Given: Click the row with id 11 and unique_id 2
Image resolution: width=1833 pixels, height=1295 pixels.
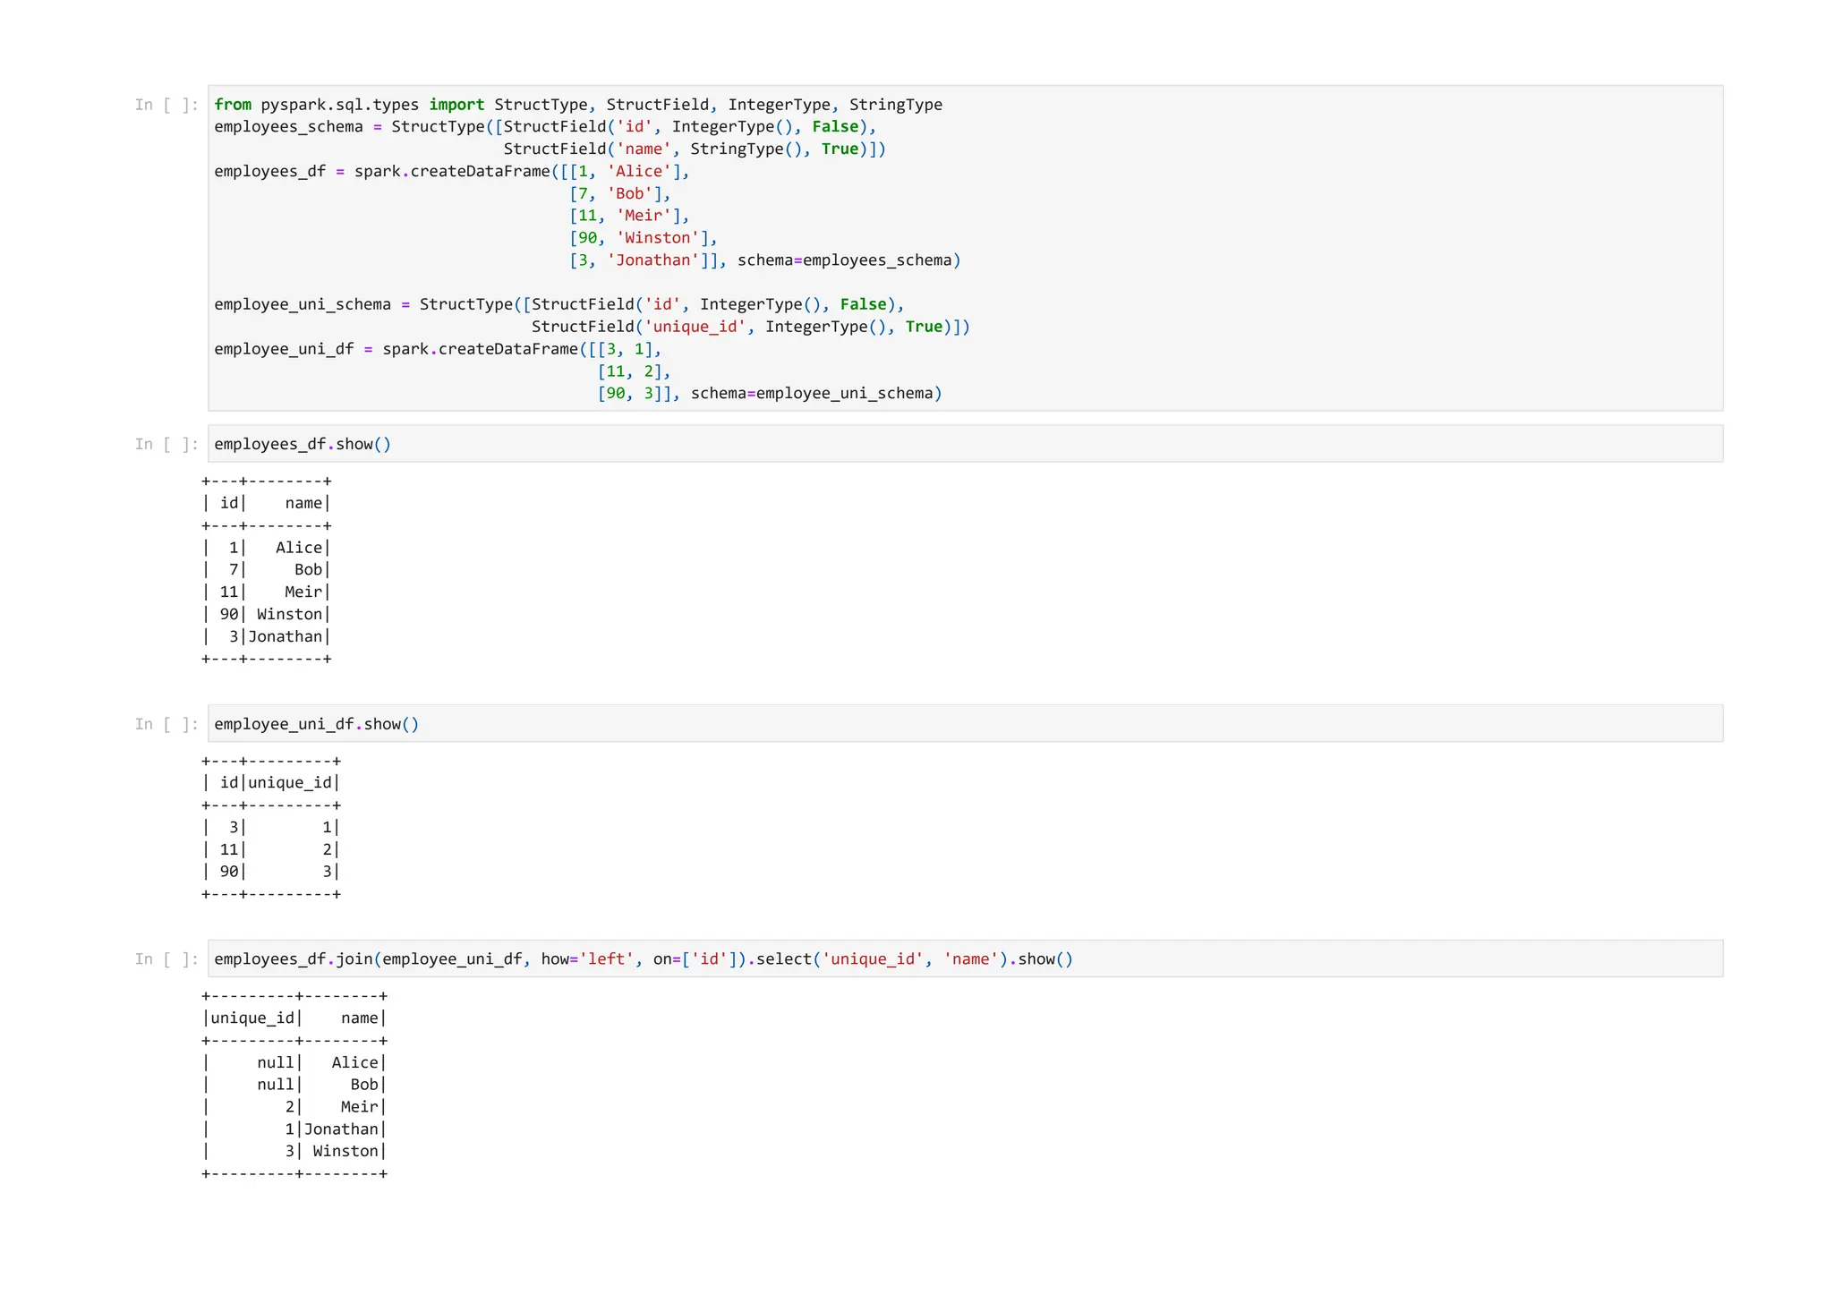Looking at the screenshot, I should coord(271,849).
